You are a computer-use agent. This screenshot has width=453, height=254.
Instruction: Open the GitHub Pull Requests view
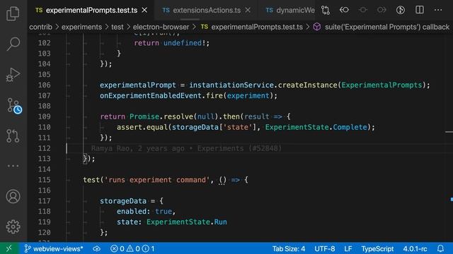(x=13, y=136)
